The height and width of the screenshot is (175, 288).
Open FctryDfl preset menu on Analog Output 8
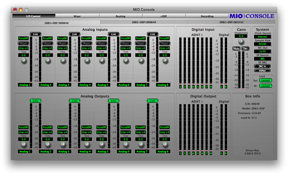pyautogui.click(x=164, y=127)
